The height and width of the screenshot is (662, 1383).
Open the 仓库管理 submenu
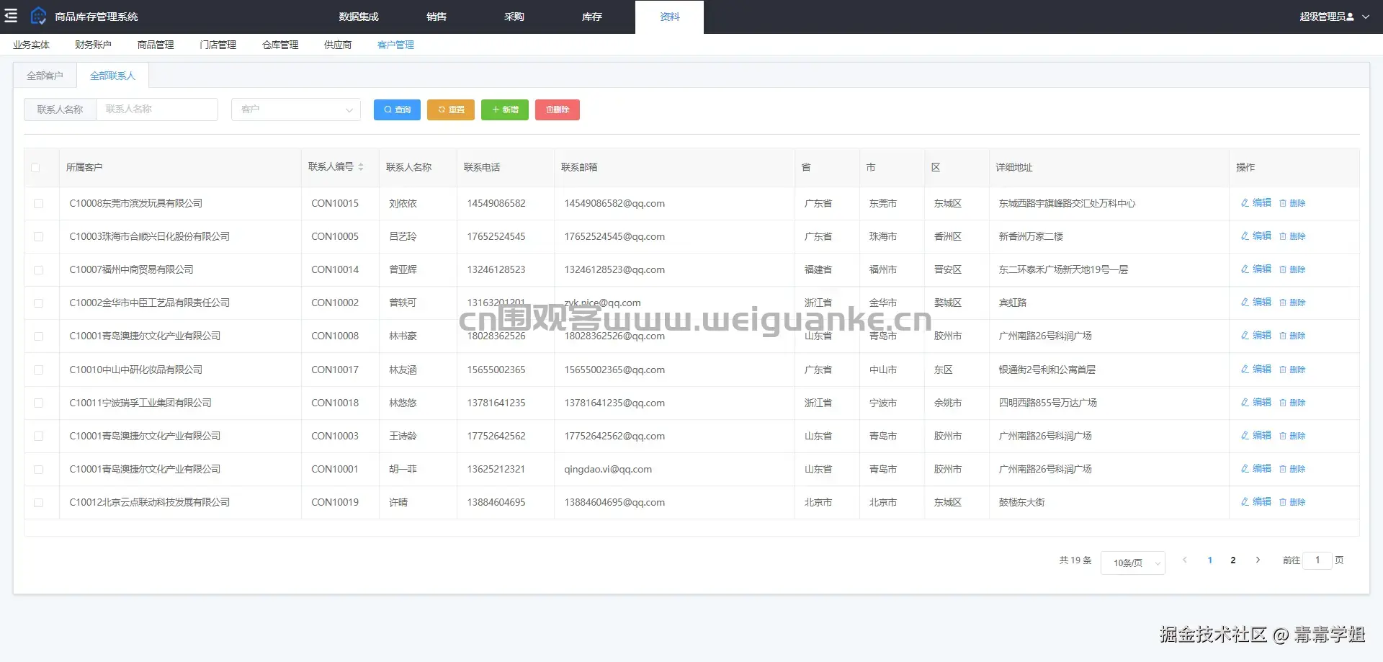click(x=280, y=45)
